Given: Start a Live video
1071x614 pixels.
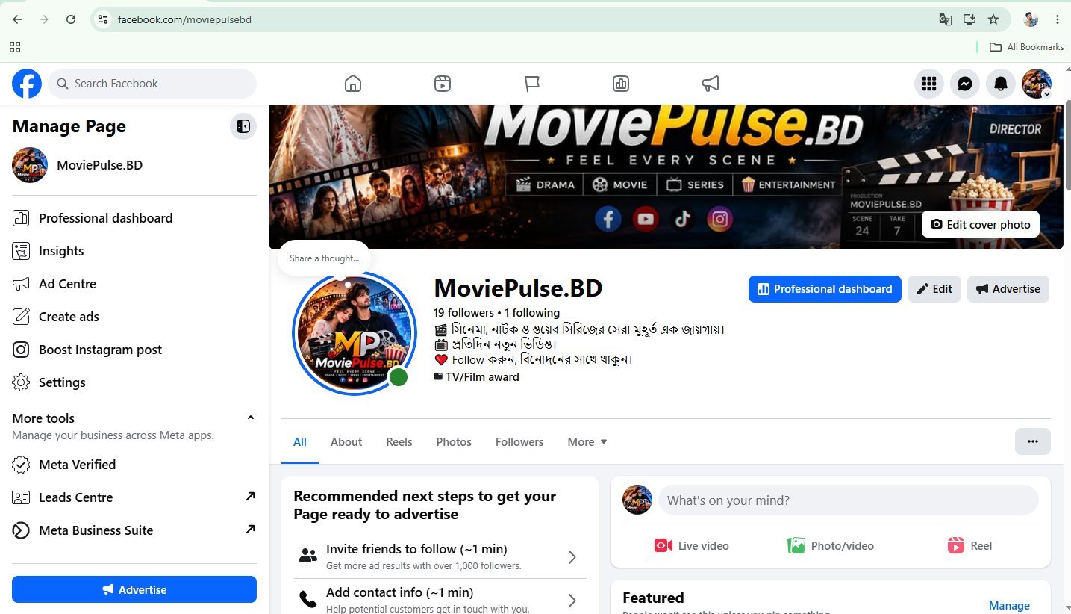Looking at the screenshot, I should [x=691, y=545].
